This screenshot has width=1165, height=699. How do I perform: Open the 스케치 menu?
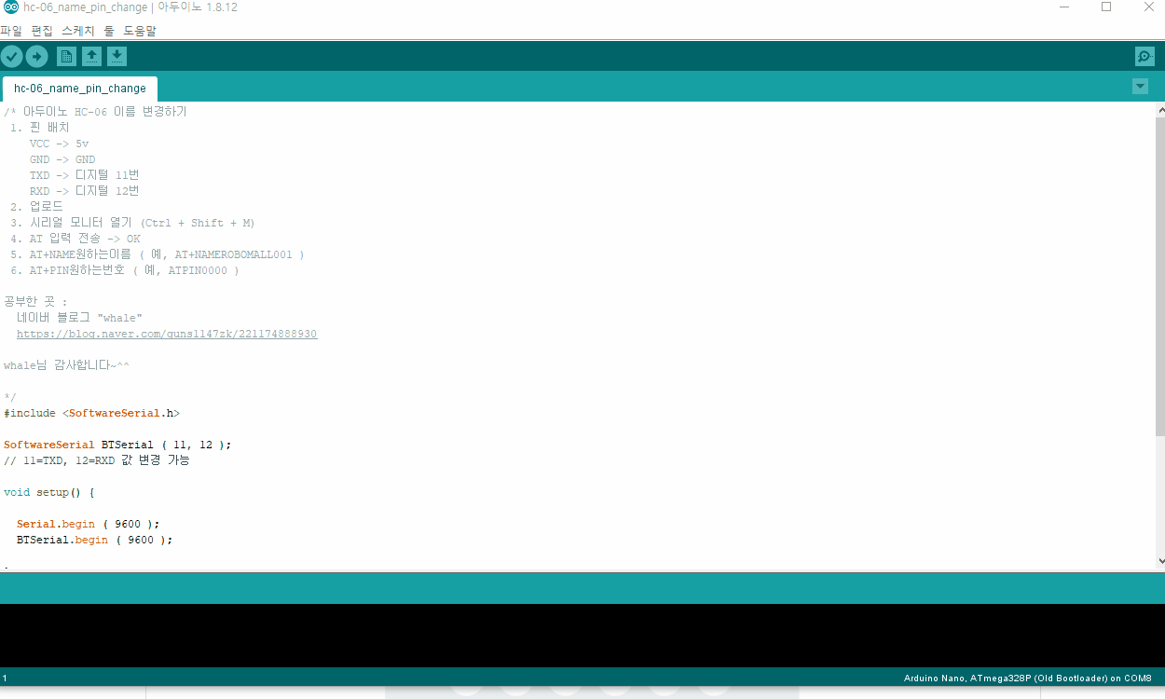(78, 31)
